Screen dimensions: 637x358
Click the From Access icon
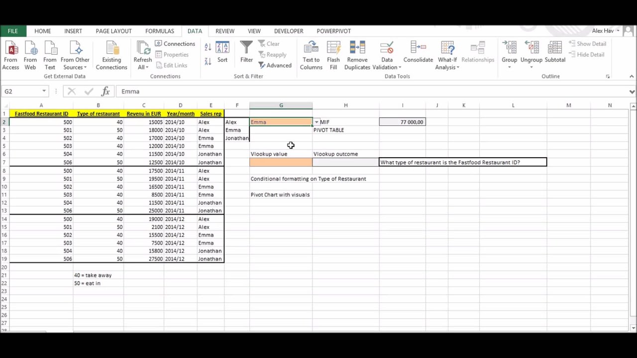coord(10,56)
